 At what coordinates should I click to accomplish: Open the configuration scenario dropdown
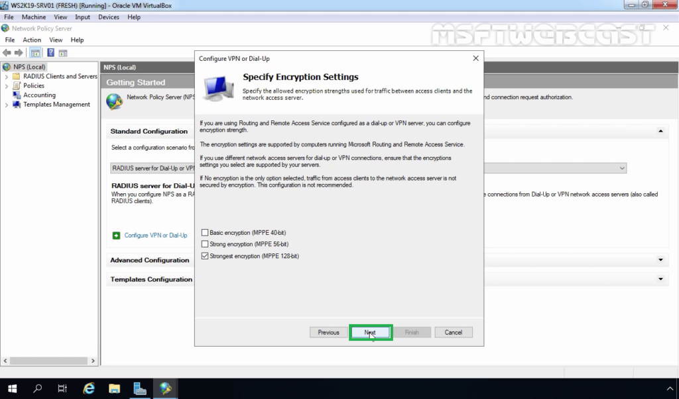[x=622, y=168]
